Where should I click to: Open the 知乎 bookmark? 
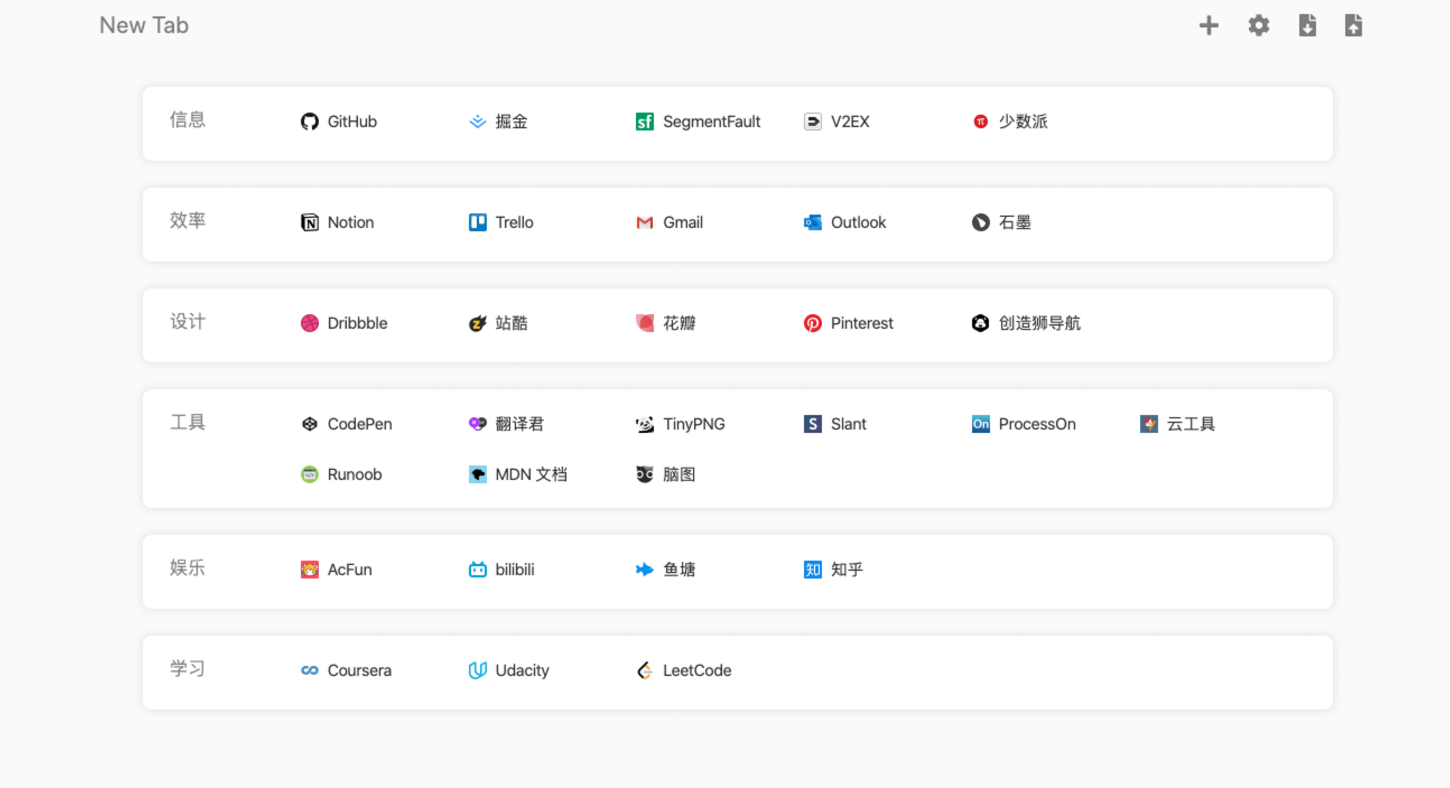tap(846, 570)
